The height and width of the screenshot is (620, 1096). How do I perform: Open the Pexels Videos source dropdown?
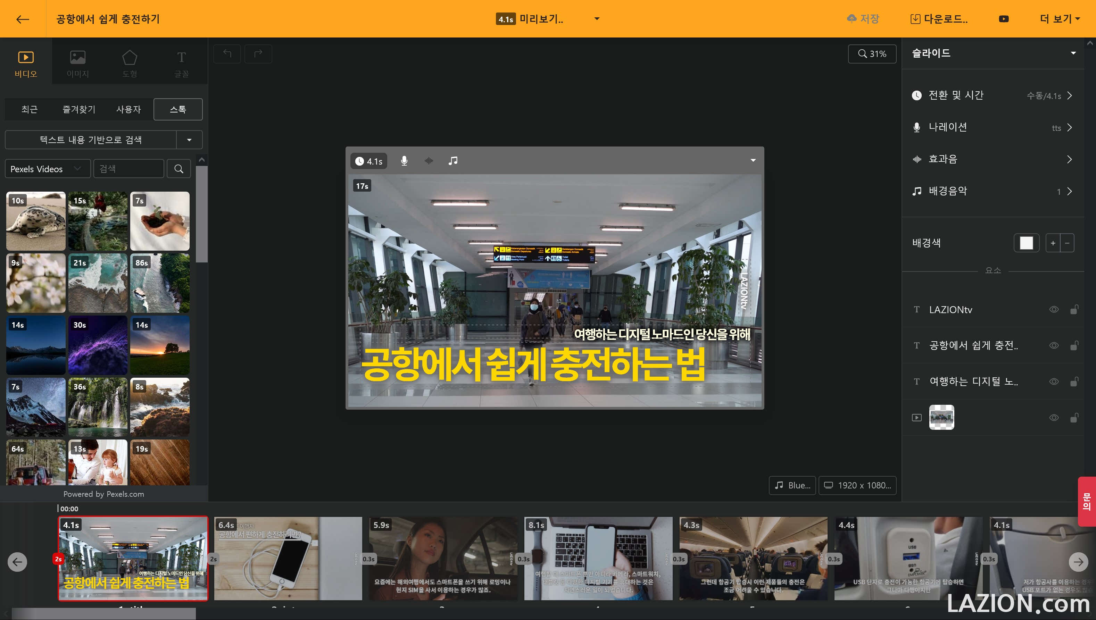coord(47,169)
